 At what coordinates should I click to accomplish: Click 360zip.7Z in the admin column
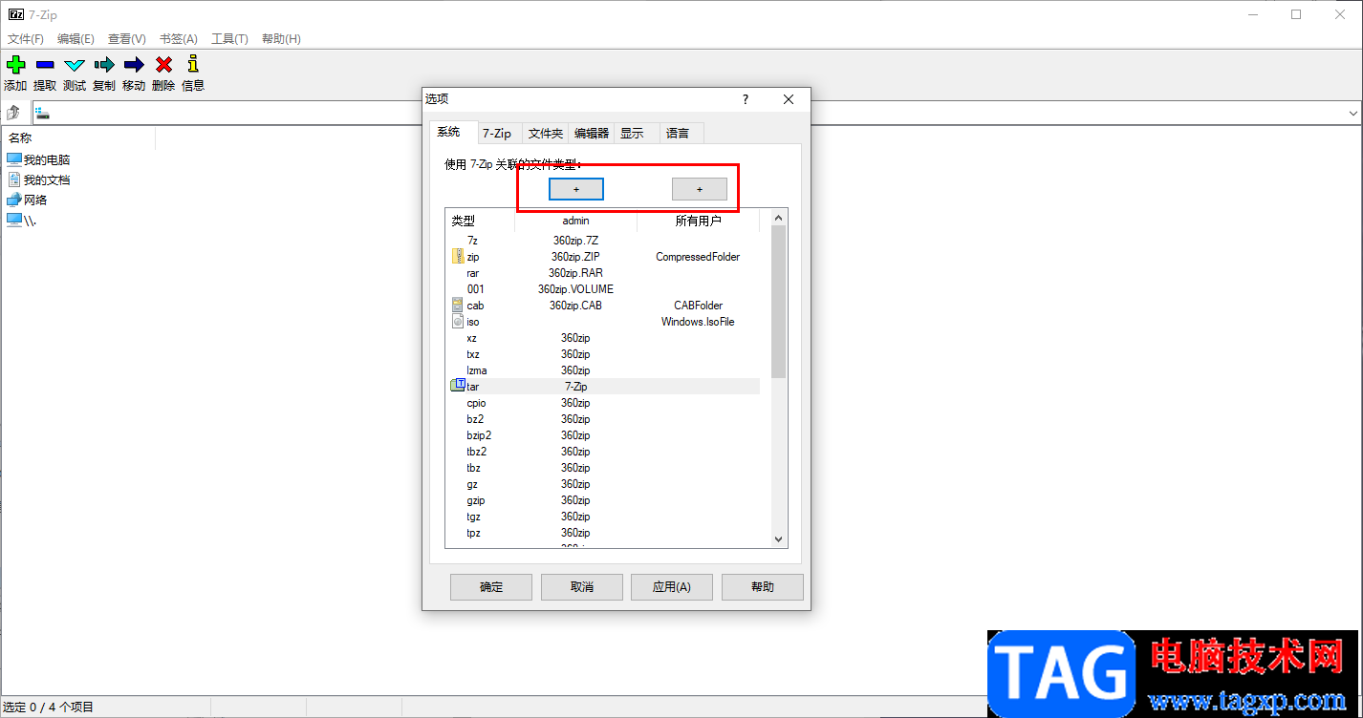click(576, 241)
